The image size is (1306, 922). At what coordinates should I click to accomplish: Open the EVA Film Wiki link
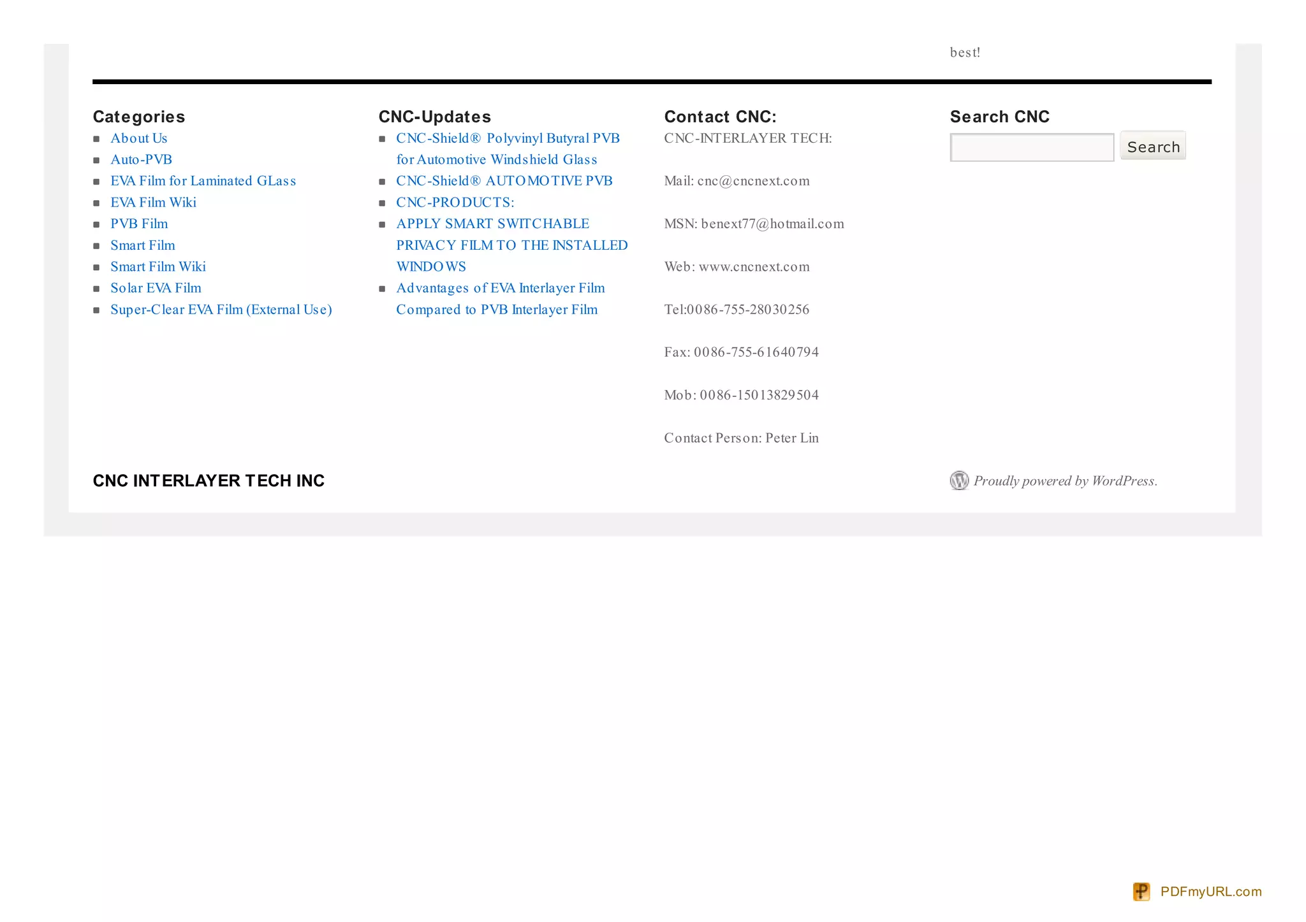coord(153,203)
